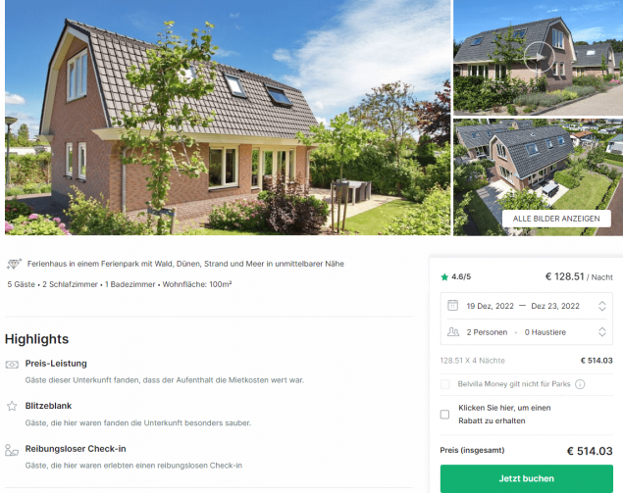Click the 0 Haustiere pets field
The image size is (623, 493).
coord(545,332)
